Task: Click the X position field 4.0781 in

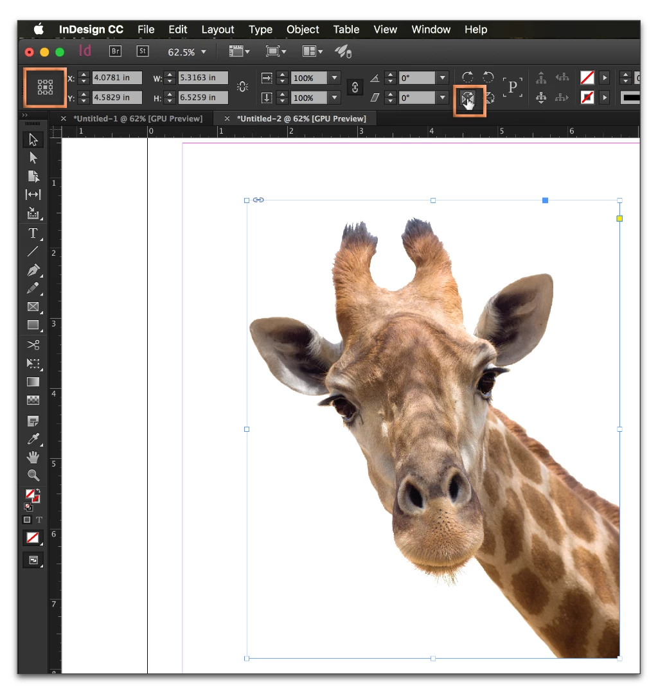Action: click(x=117, y=78)
